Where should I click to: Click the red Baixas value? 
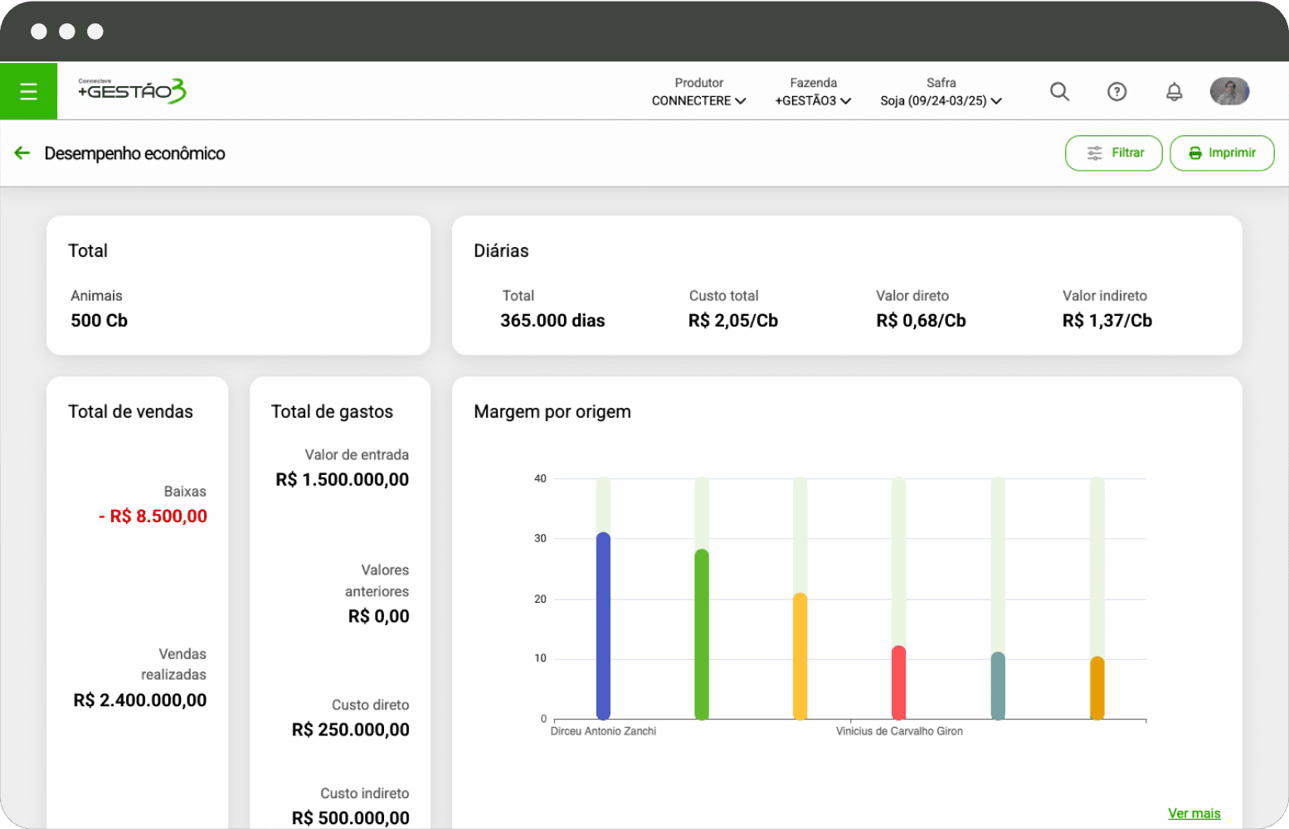point(153,516)
